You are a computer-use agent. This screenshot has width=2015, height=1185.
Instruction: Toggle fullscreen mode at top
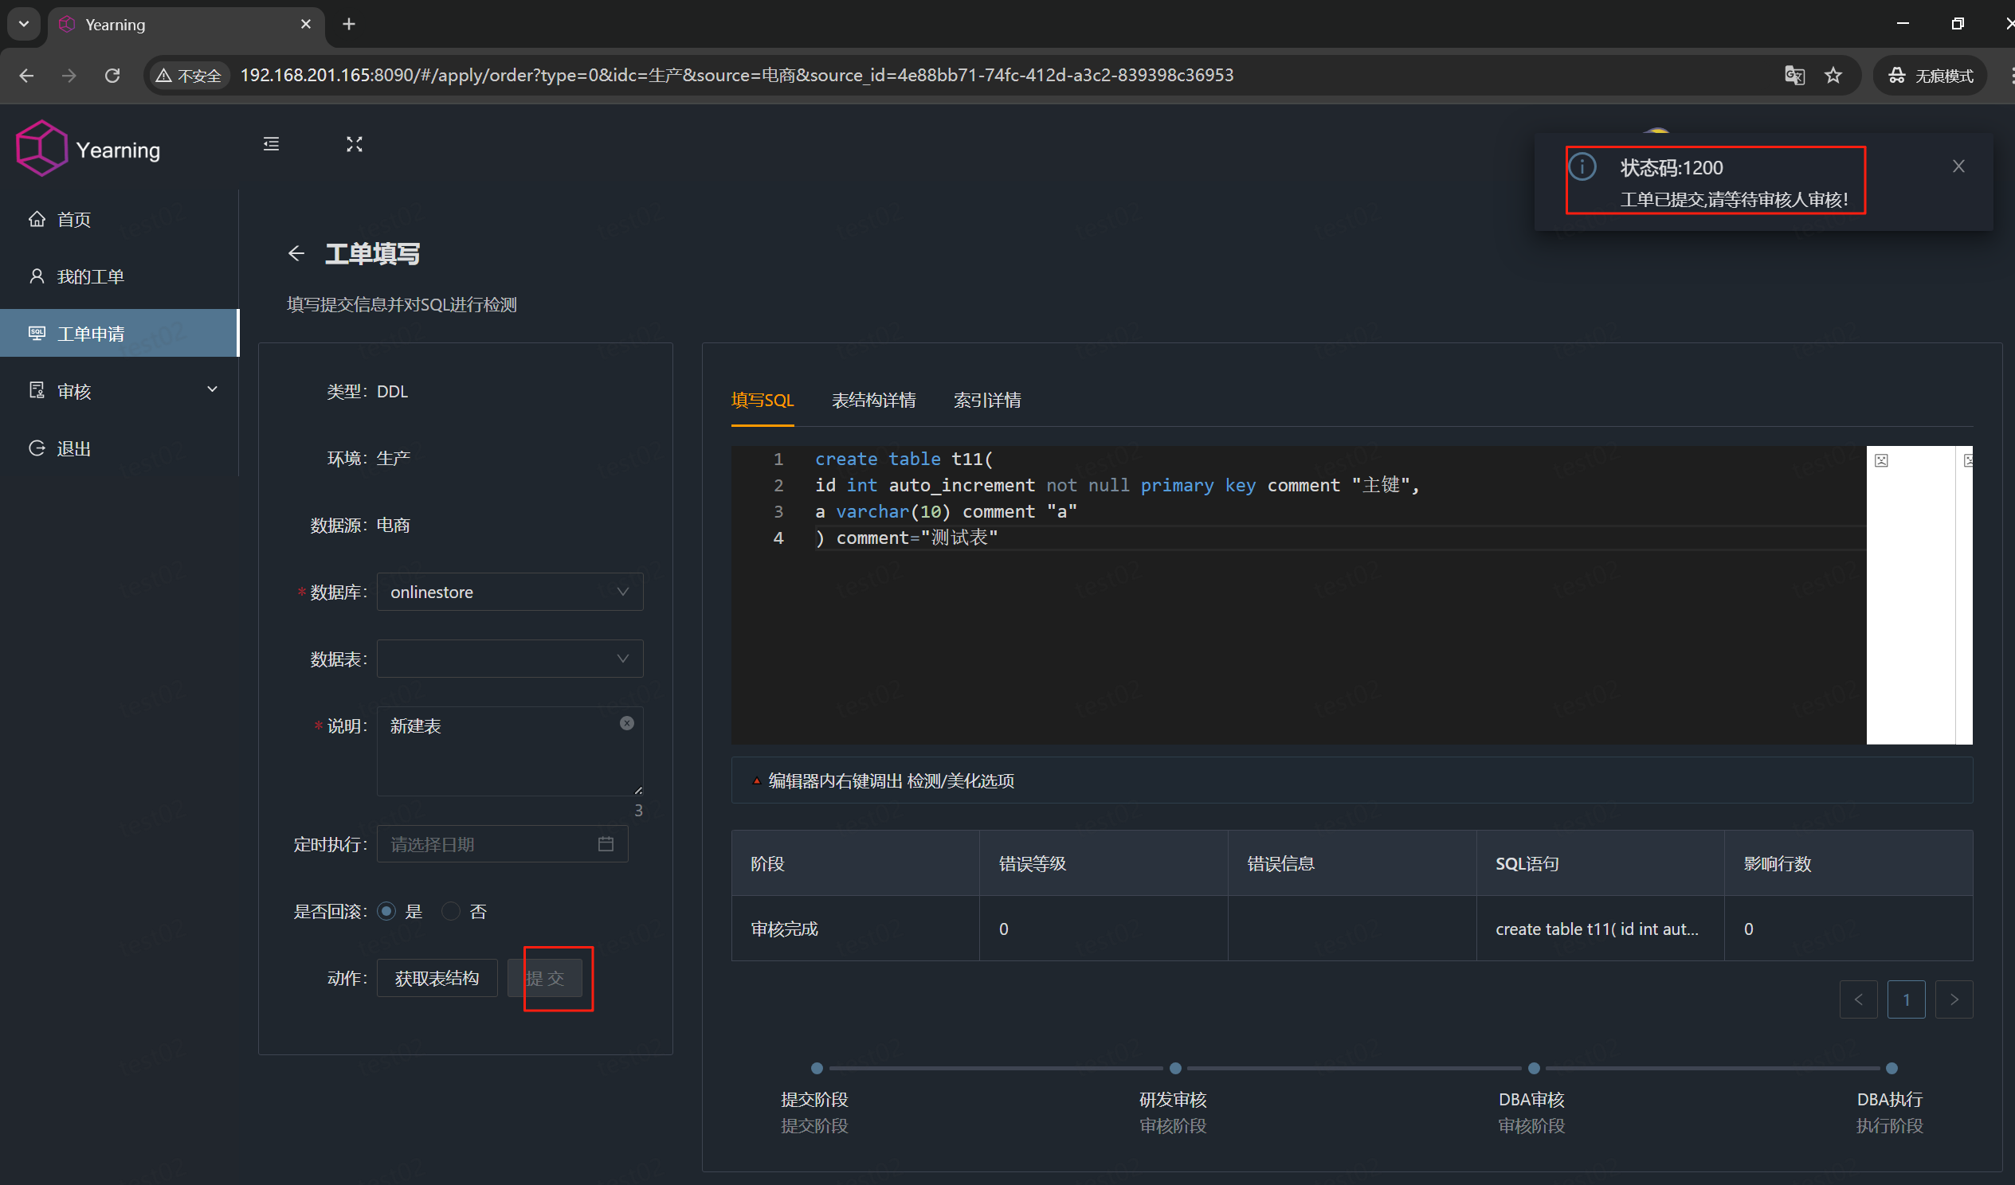[x=355, y=144]
